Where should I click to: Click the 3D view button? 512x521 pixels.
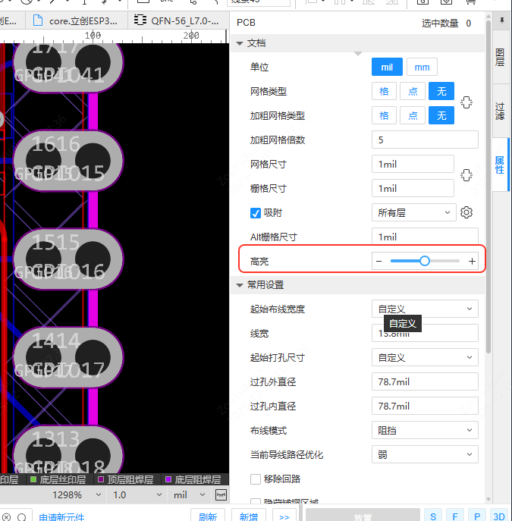click(x=498, y=516)
